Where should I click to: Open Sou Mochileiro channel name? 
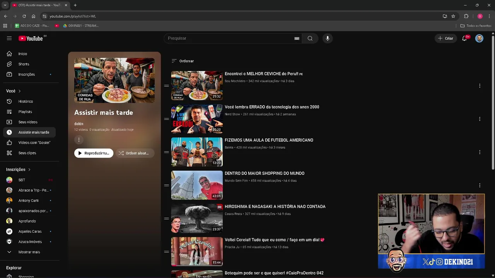[235, 81]
